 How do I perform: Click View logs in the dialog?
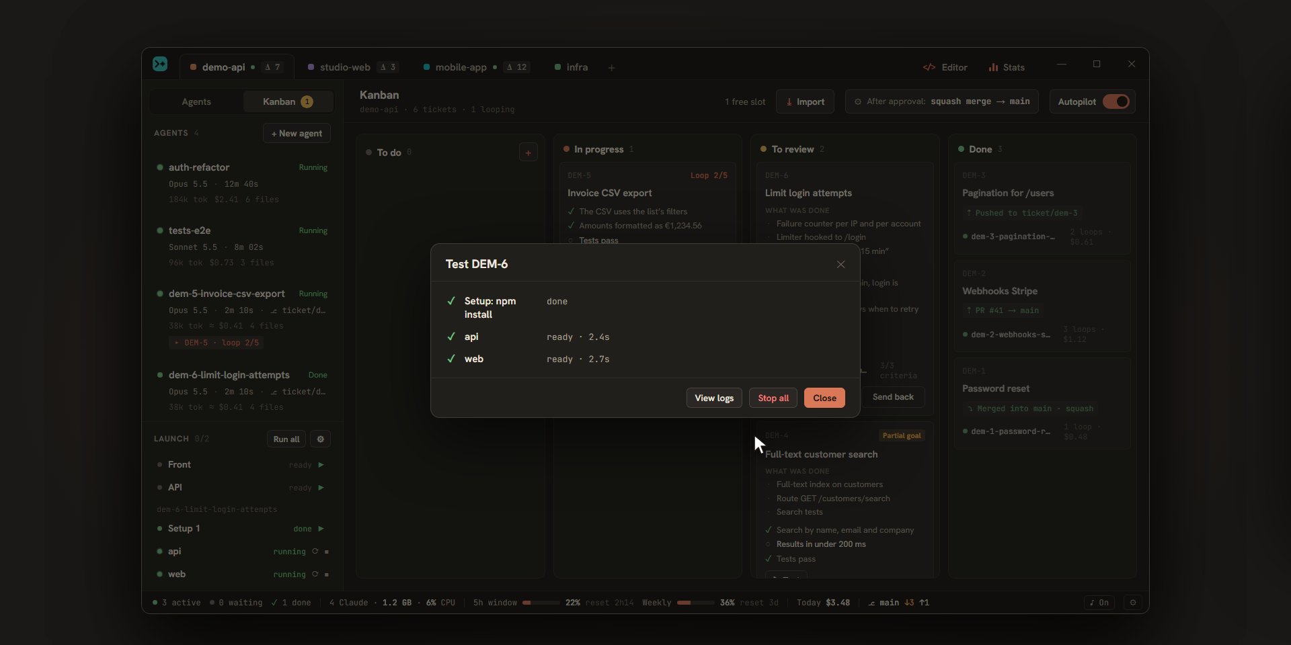[x=714, y=398]
